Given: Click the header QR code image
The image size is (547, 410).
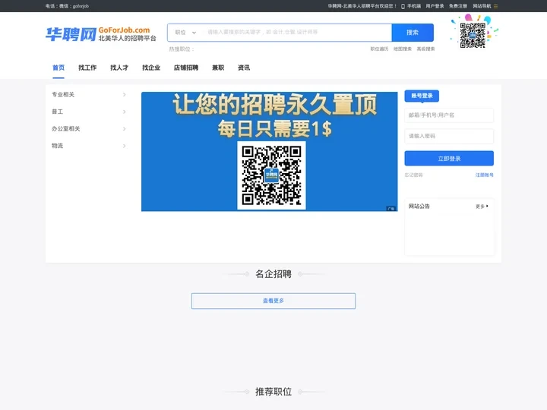Looking at the screenshot, I should 473,35.
